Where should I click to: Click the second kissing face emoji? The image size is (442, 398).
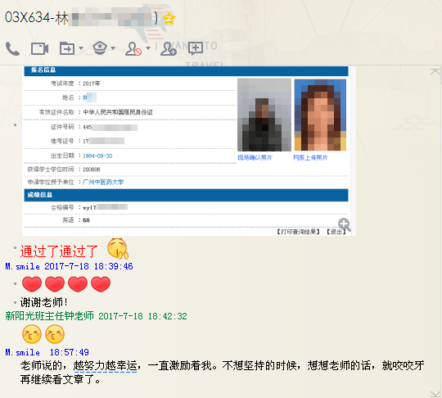pyautogui.click(x=55, y=334)
